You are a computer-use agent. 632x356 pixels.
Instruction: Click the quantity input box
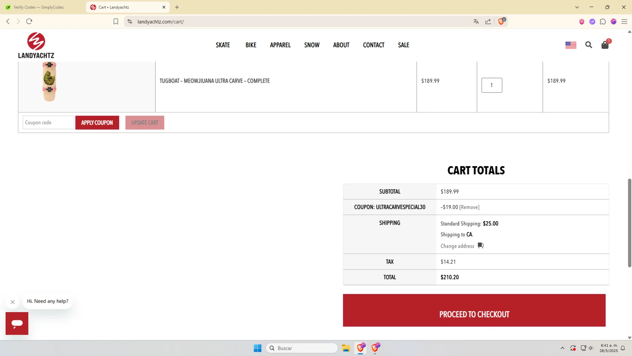(x=492, y=85)
